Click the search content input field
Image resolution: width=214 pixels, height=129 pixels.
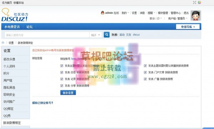click(x=47, y=35)
